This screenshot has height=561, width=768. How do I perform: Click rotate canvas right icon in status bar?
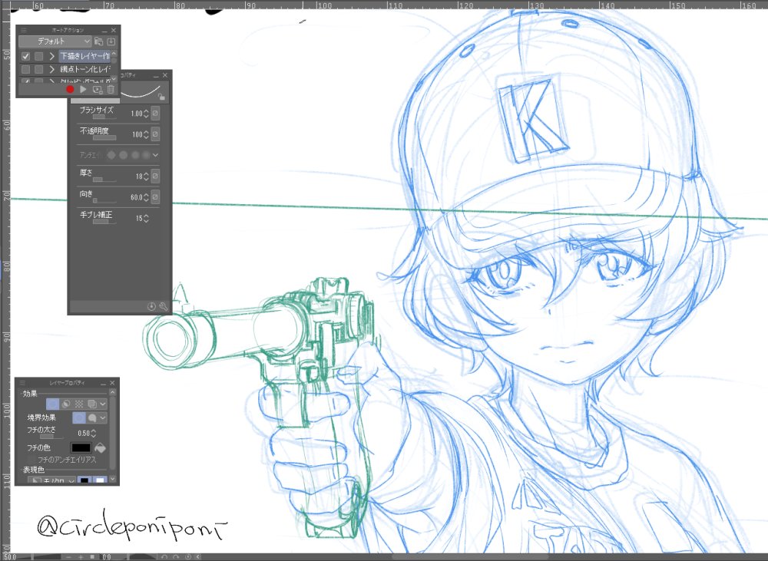coord(177,557)
